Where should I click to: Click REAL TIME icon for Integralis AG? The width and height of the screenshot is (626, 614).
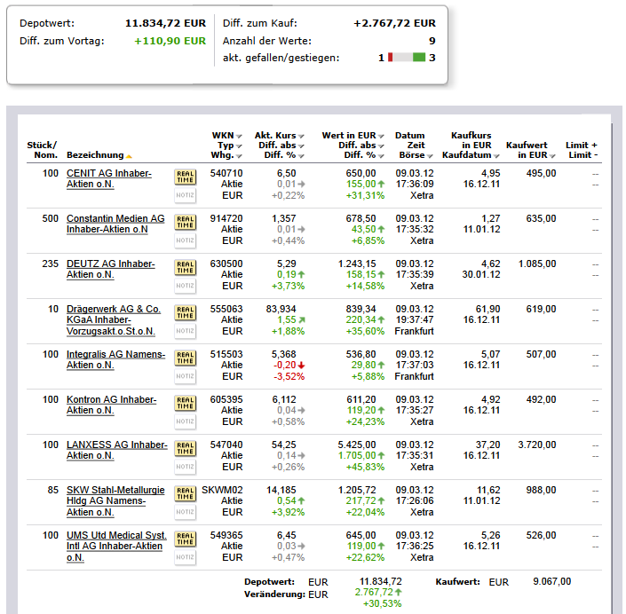pyautogui.click(x=186, y=358)
